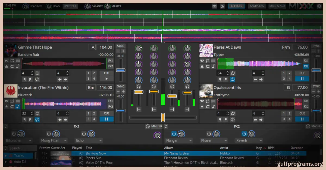Open the Moog Filter effect dropdown
326x170 pixels.
54,140
